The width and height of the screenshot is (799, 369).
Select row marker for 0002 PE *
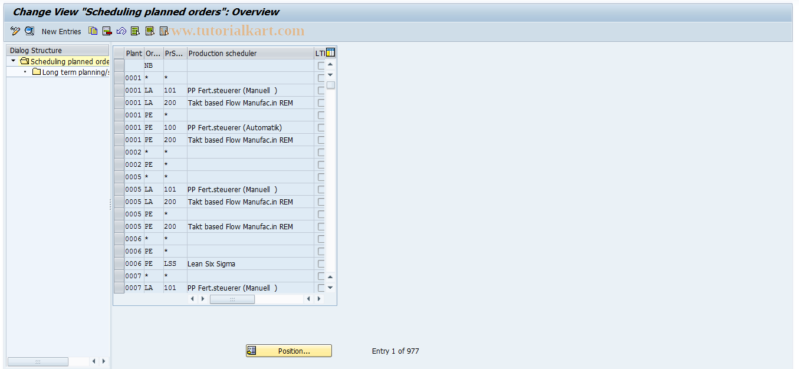119,164
